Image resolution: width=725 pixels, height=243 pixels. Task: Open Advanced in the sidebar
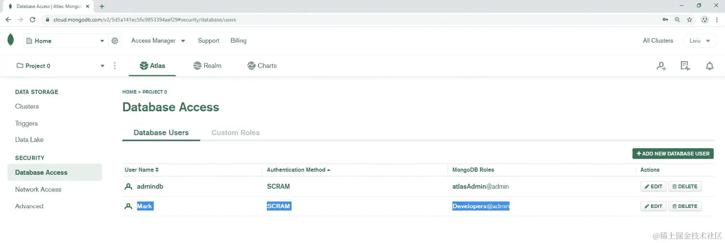29,206
